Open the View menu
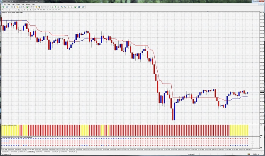 [x=8, y=4]
